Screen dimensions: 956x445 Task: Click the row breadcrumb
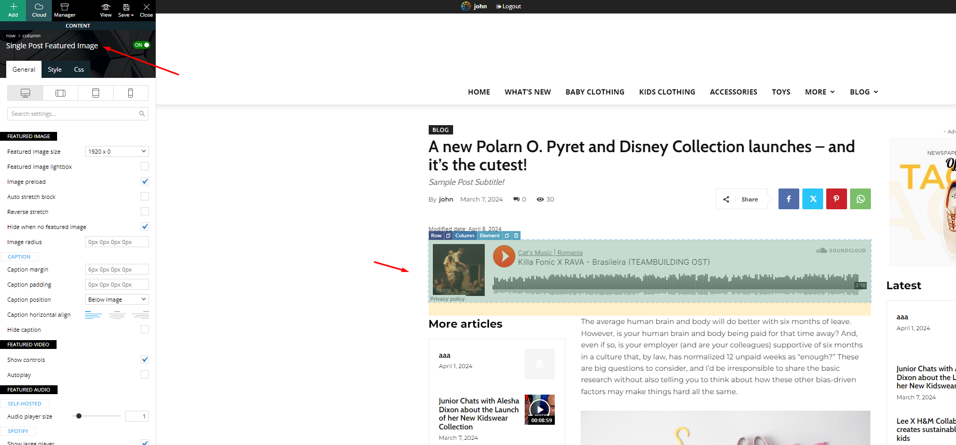click(x=11, y=36)
